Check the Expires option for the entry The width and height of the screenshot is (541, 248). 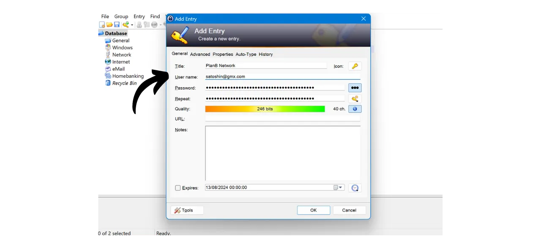[x=178, y=187]
